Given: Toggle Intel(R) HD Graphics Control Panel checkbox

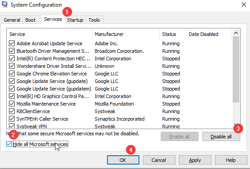Looking at the screenshot, I should click(12, 96).
